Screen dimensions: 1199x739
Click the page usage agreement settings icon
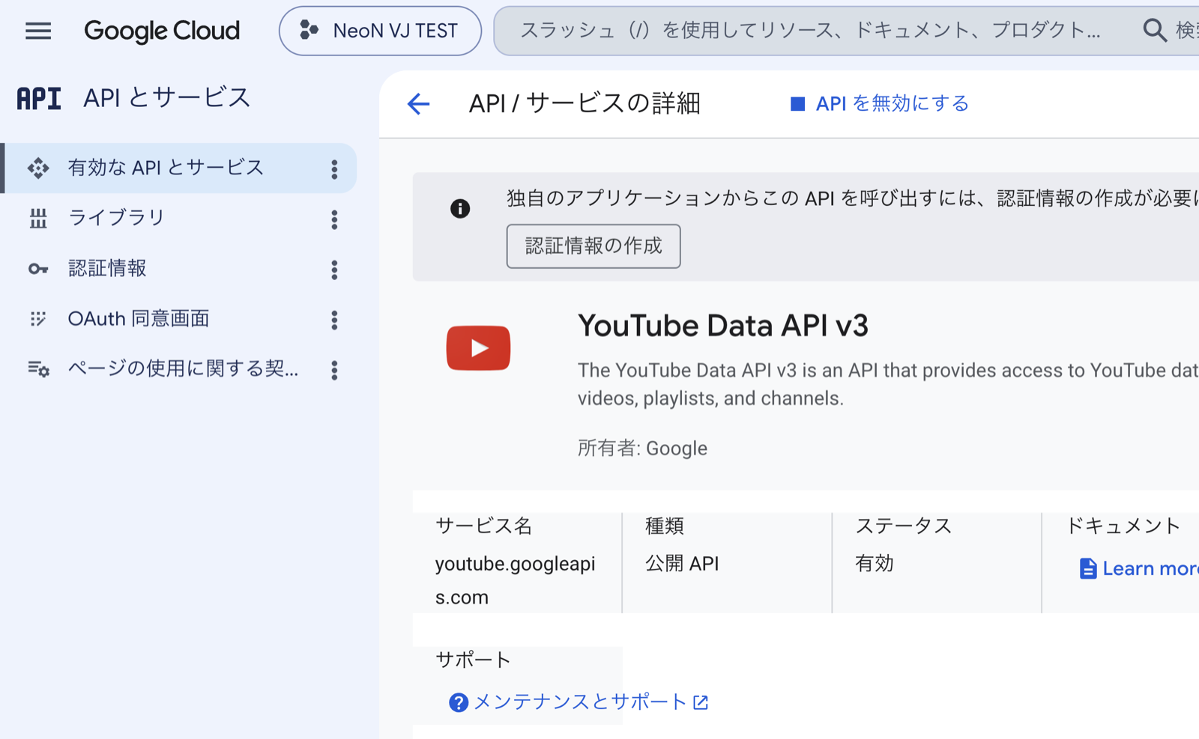click(38, 369)
